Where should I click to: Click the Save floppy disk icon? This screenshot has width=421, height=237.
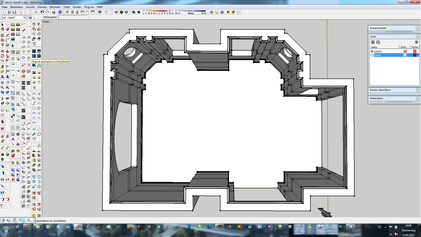(x=14, y=12)
